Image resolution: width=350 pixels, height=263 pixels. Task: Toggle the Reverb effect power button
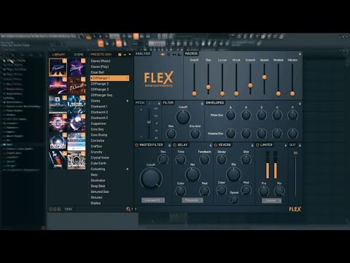[x=215, y=145]
